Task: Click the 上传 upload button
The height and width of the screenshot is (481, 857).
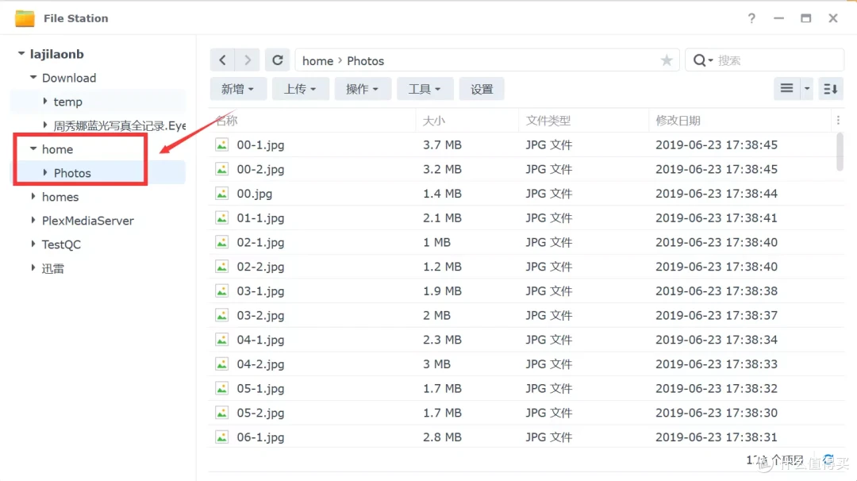Action: 300,89
